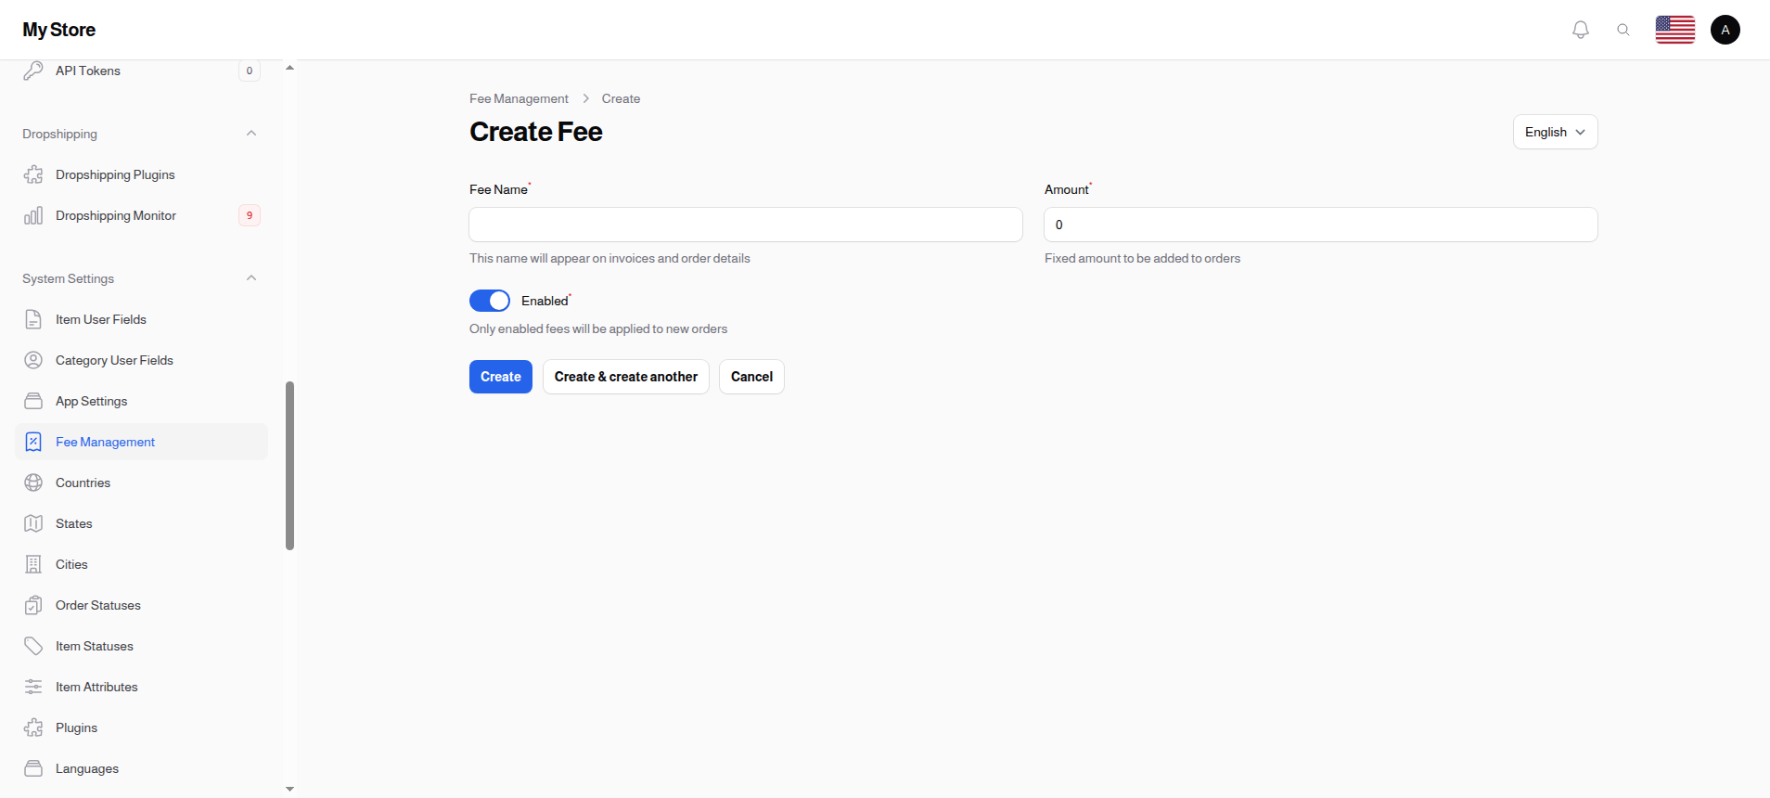Click the Create button

500,377
